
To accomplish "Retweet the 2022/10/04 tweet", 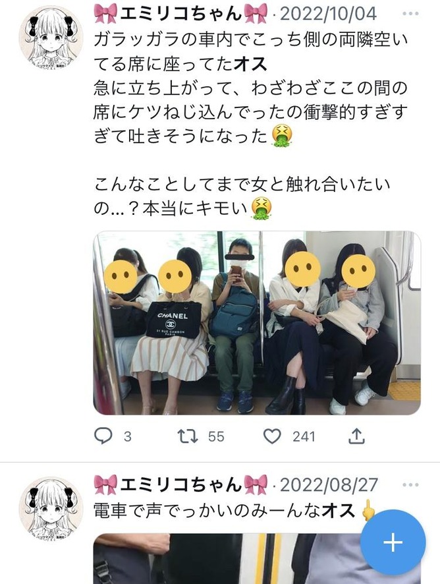I will (x=188, y=436).
